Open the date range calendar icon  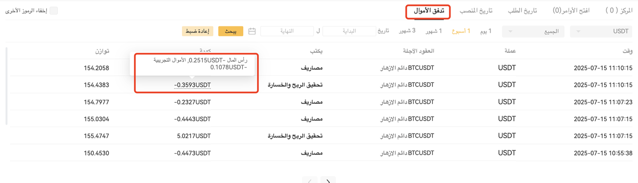[252, 31]
